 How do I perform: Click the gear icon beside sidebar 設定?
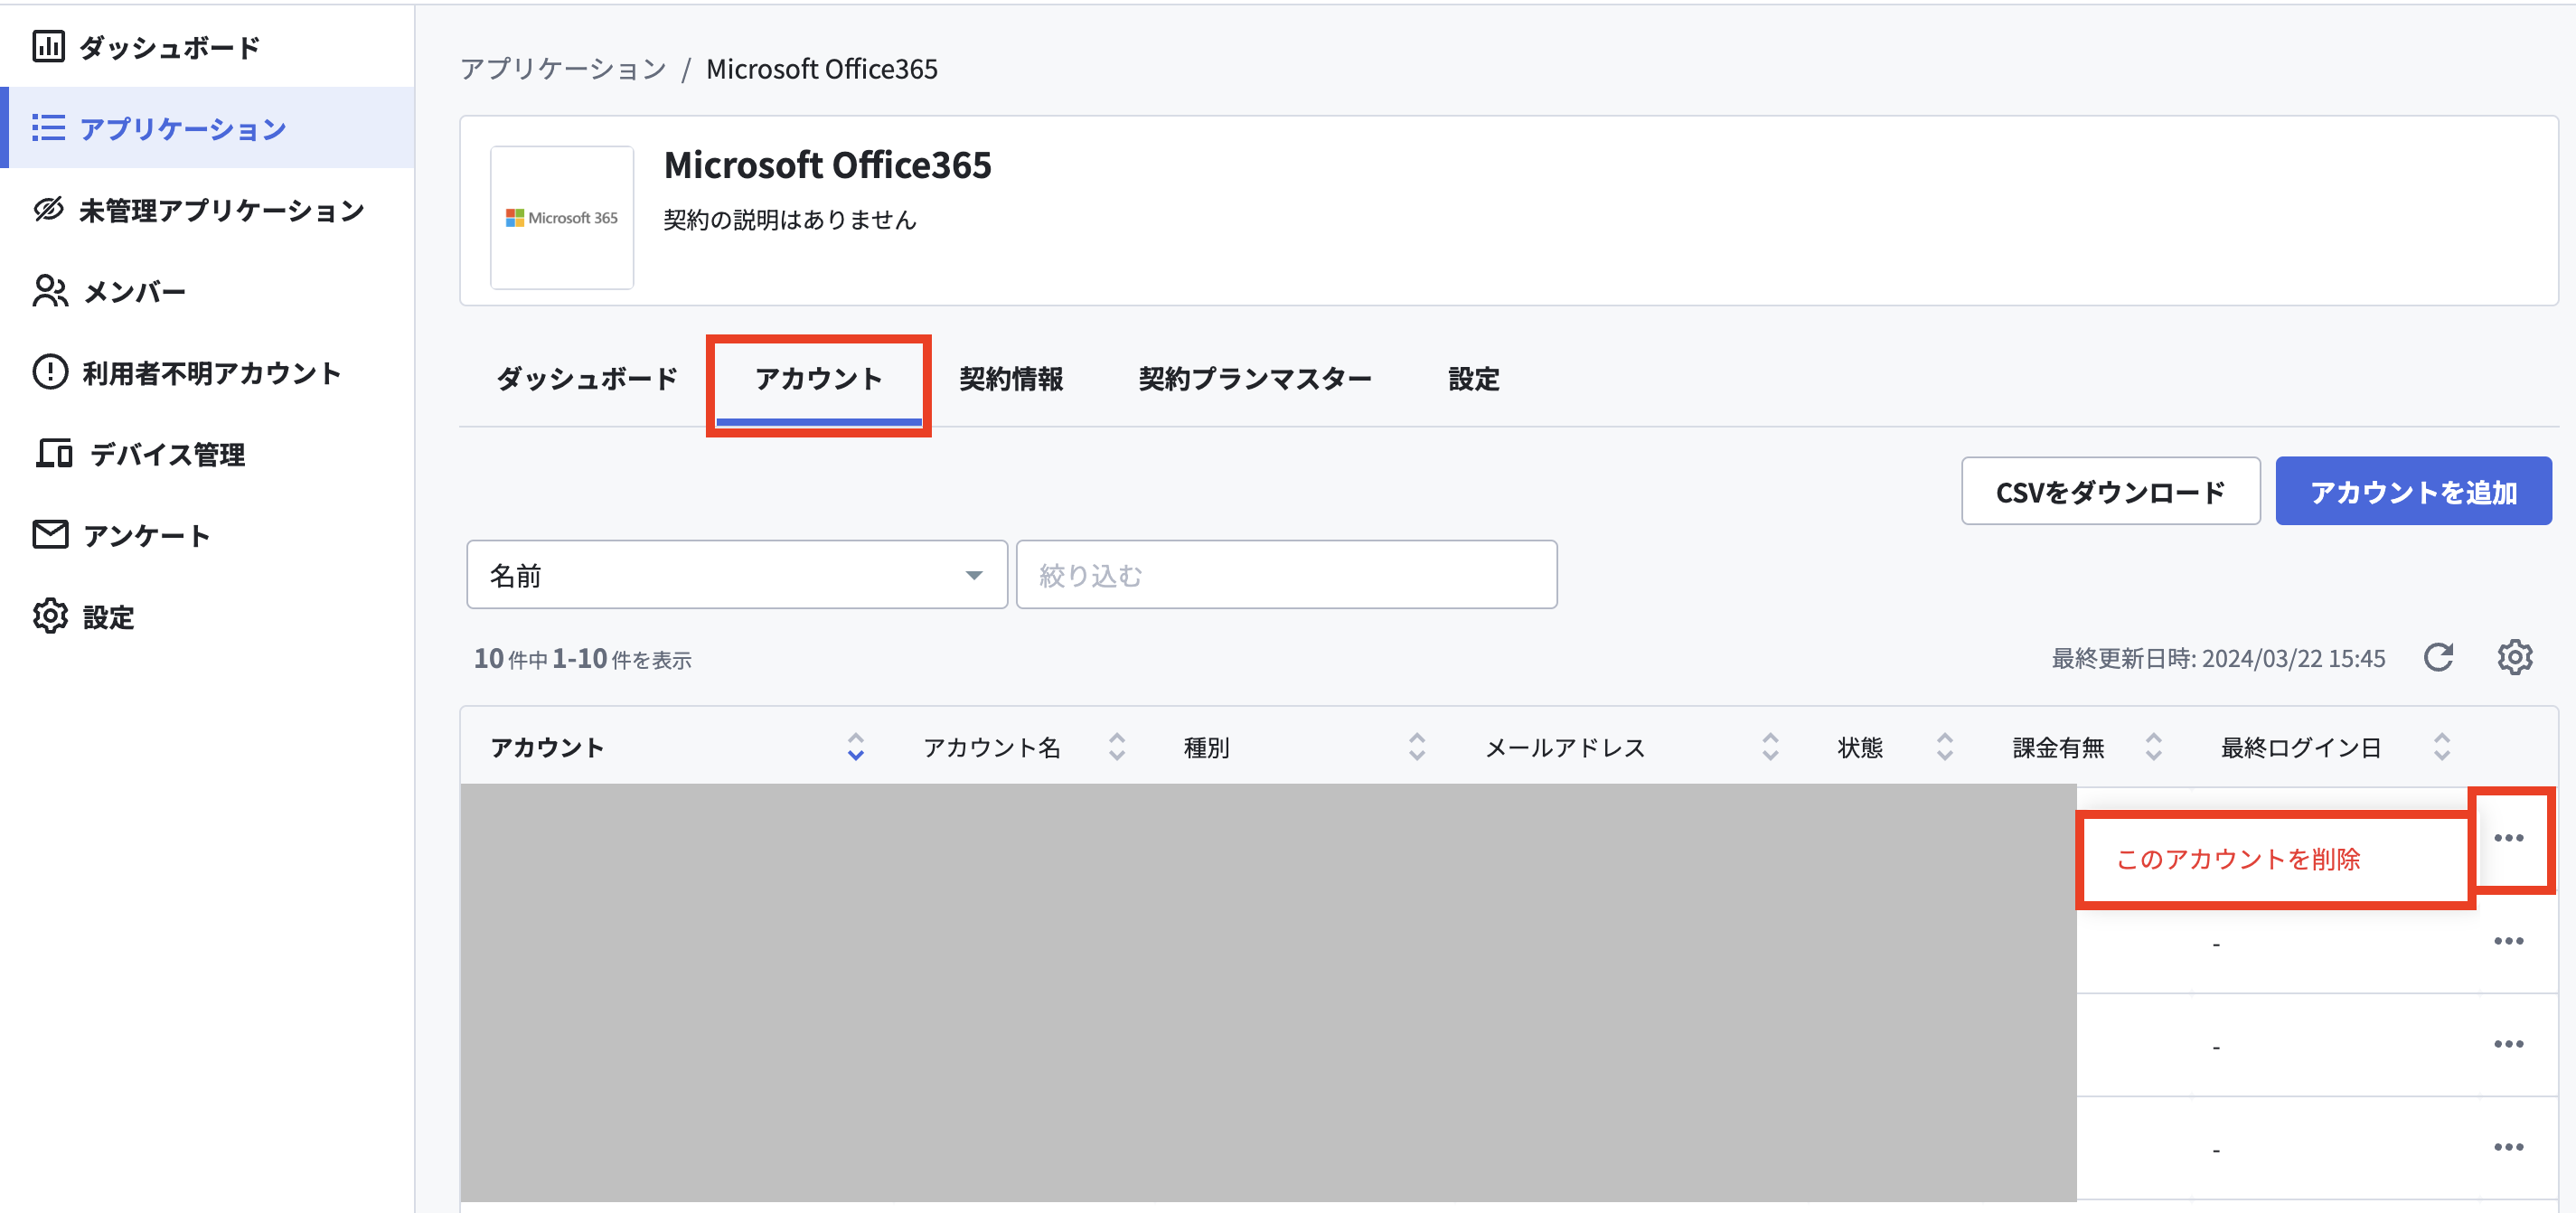pyautogui.click(x=50, y=616)
